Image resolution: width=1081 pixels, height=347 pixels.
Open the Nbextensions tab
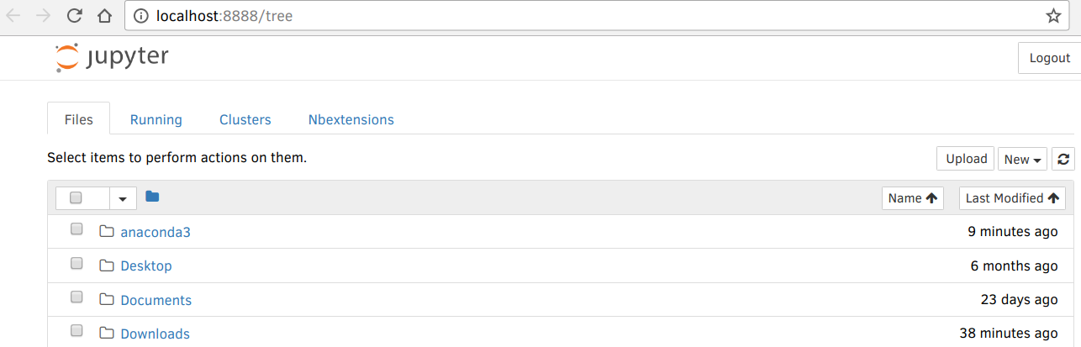point(351,119)
